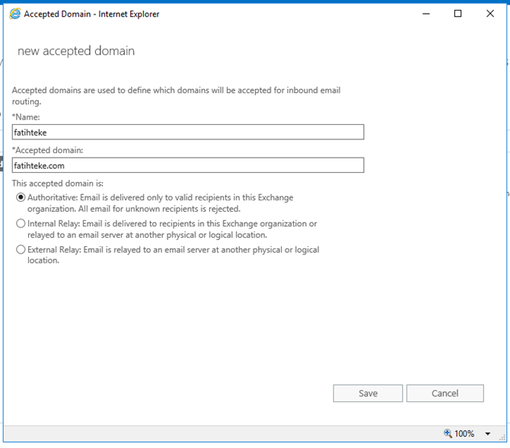The image size is (510, 448).
Task: Choose the Internal Relay option
Action: (x=21, y=224)
